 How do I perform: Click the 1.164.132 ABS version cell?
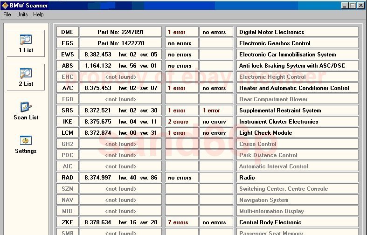tap(121, 66)
